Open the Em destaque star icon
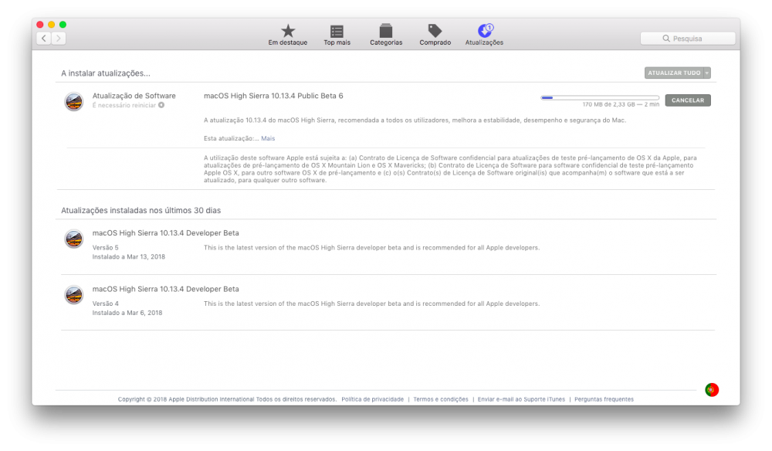The height and width of the screenshot is (451, 772). pyautogui.click(x=287, y=31)
